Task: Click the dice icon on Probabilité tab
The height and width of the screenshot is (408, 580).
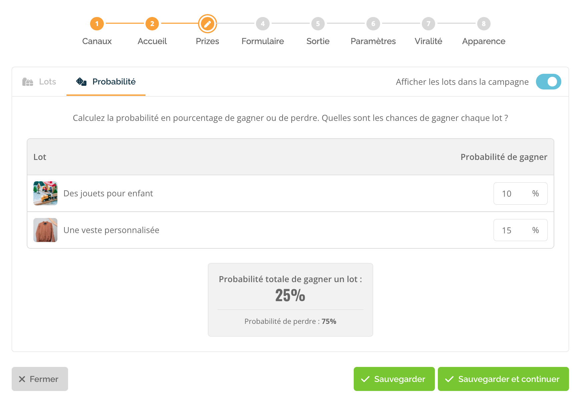Action: tap(81, 82)
